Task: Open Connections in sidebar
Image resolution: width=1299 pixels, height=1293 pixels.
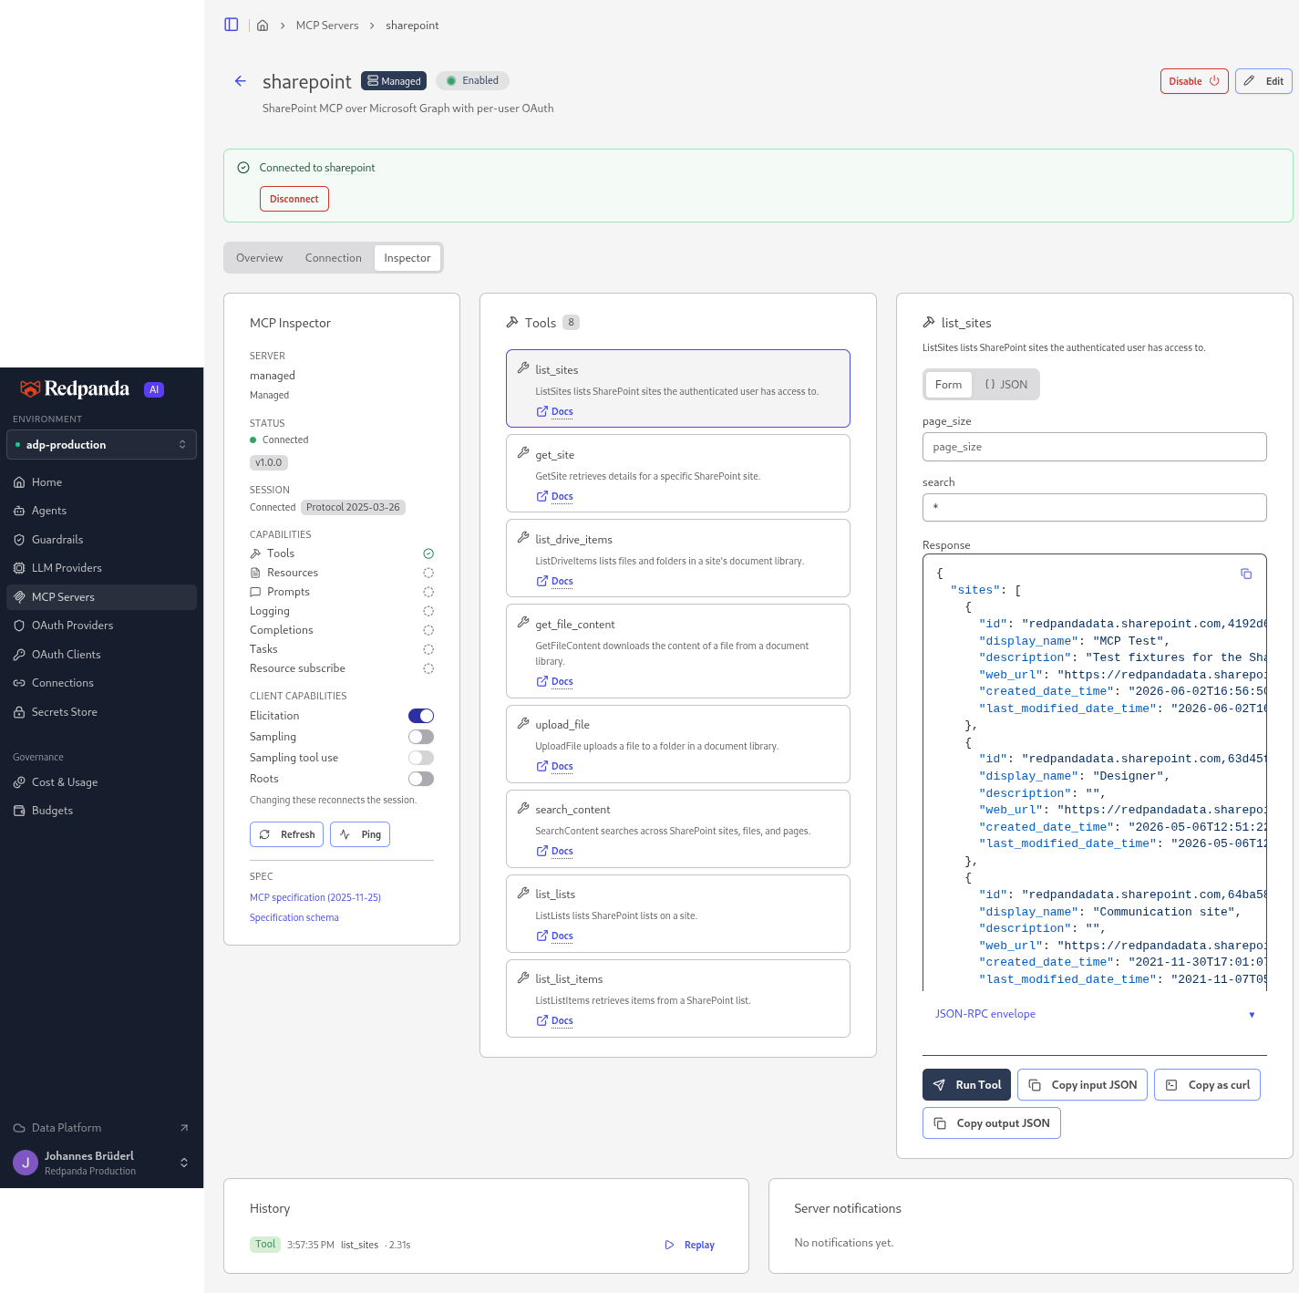Action: pyautogui.click(x=101, y=683)
